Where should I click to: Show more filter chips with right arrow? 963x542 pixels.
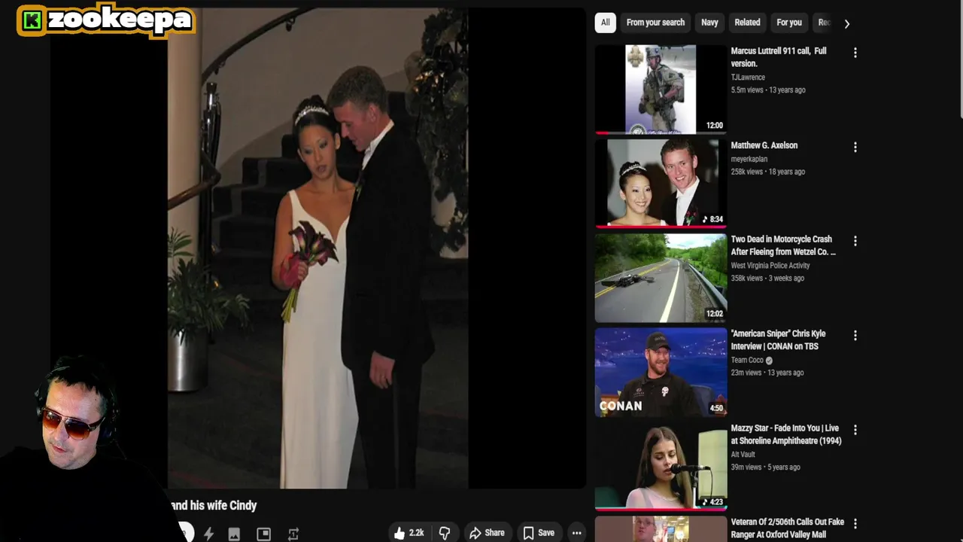pos(846,23)
